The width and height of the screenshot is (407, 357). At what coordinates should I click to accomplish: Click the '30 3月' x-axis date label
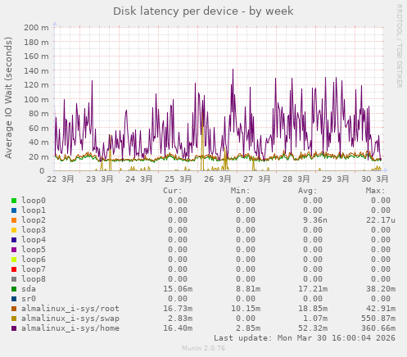(375, 179)
